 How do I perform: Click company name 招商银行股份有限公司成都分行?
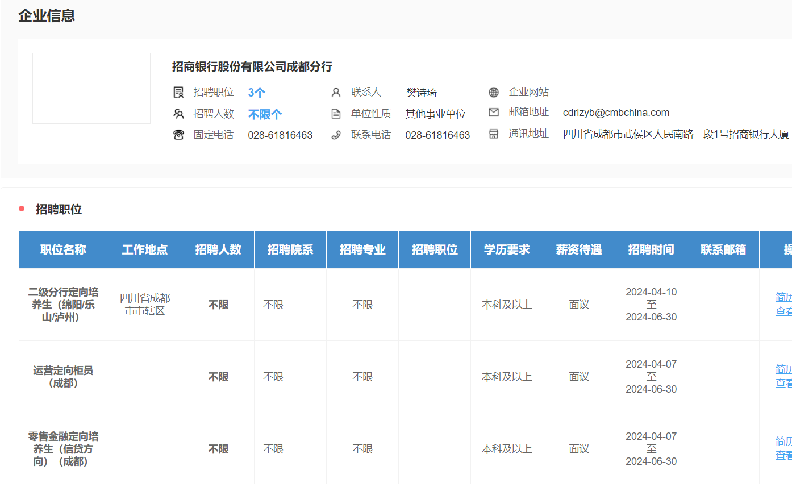(252, 67)
